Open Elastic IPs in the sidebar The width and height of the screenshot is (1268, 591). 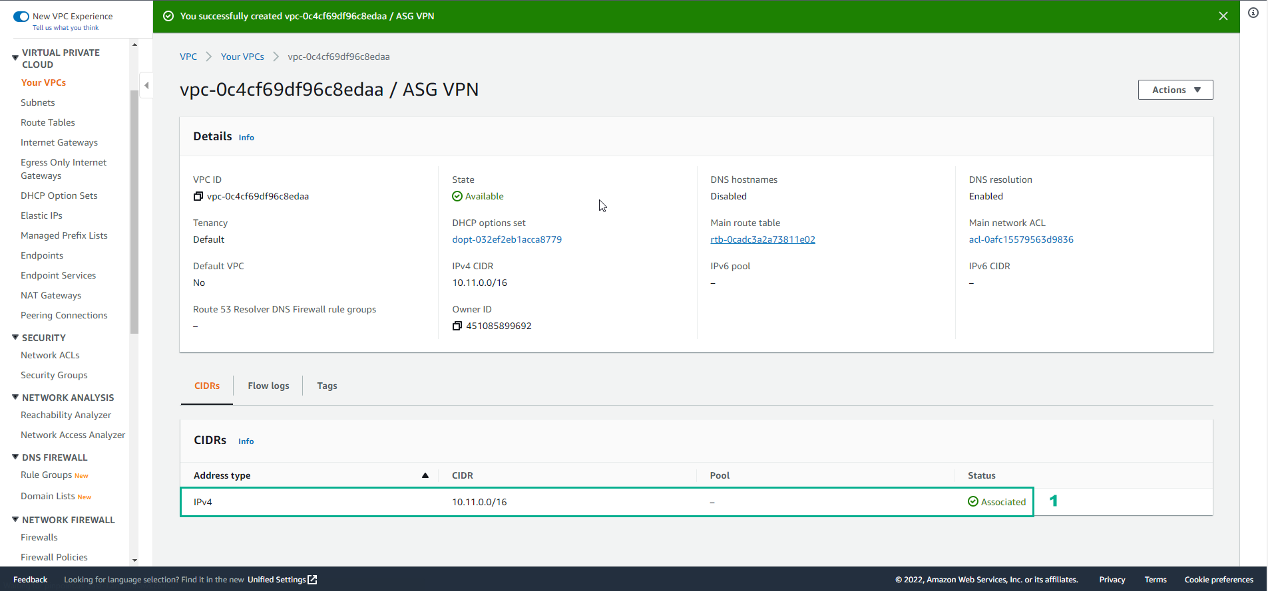(41, 215)
